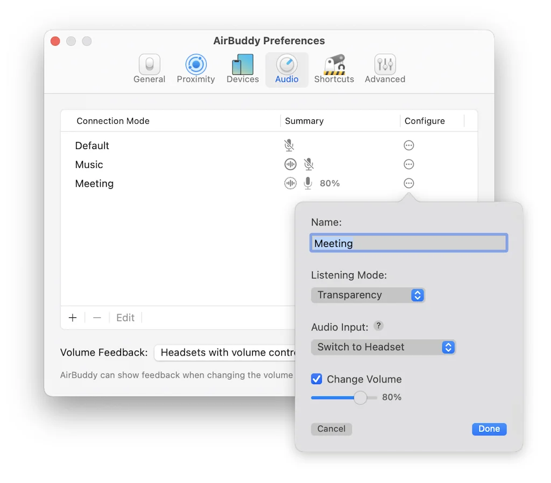Click the volume slider knob at 80%
Image resolution: width=551 pixels, height=483 pixels.
point(360,397)
